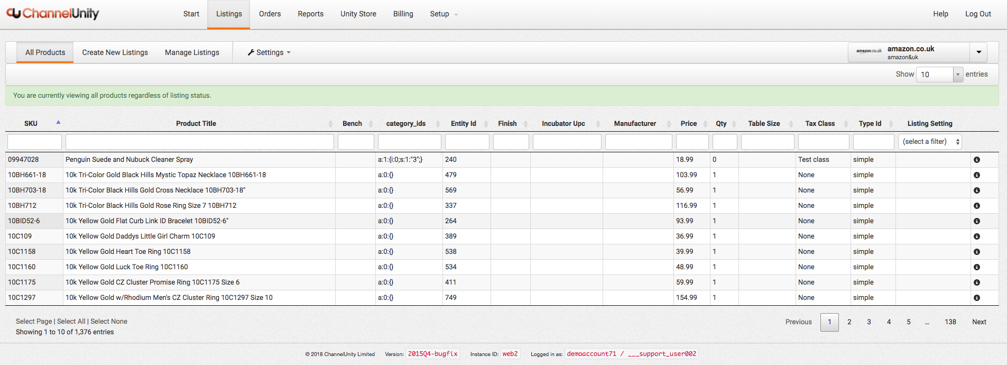1007x365 pixels.
Task: Click info icon for Penguin Suede Cleaner row
Action: [976, 160]
